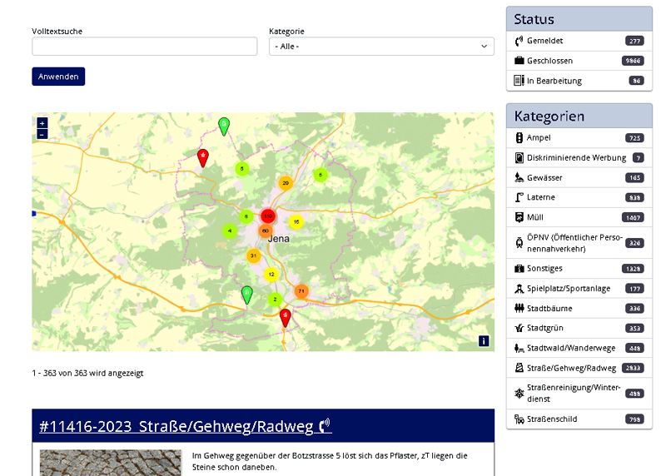Click the In Bearbeitung document icon
Screen dimensions: 666x476
[x=519, y=80]
